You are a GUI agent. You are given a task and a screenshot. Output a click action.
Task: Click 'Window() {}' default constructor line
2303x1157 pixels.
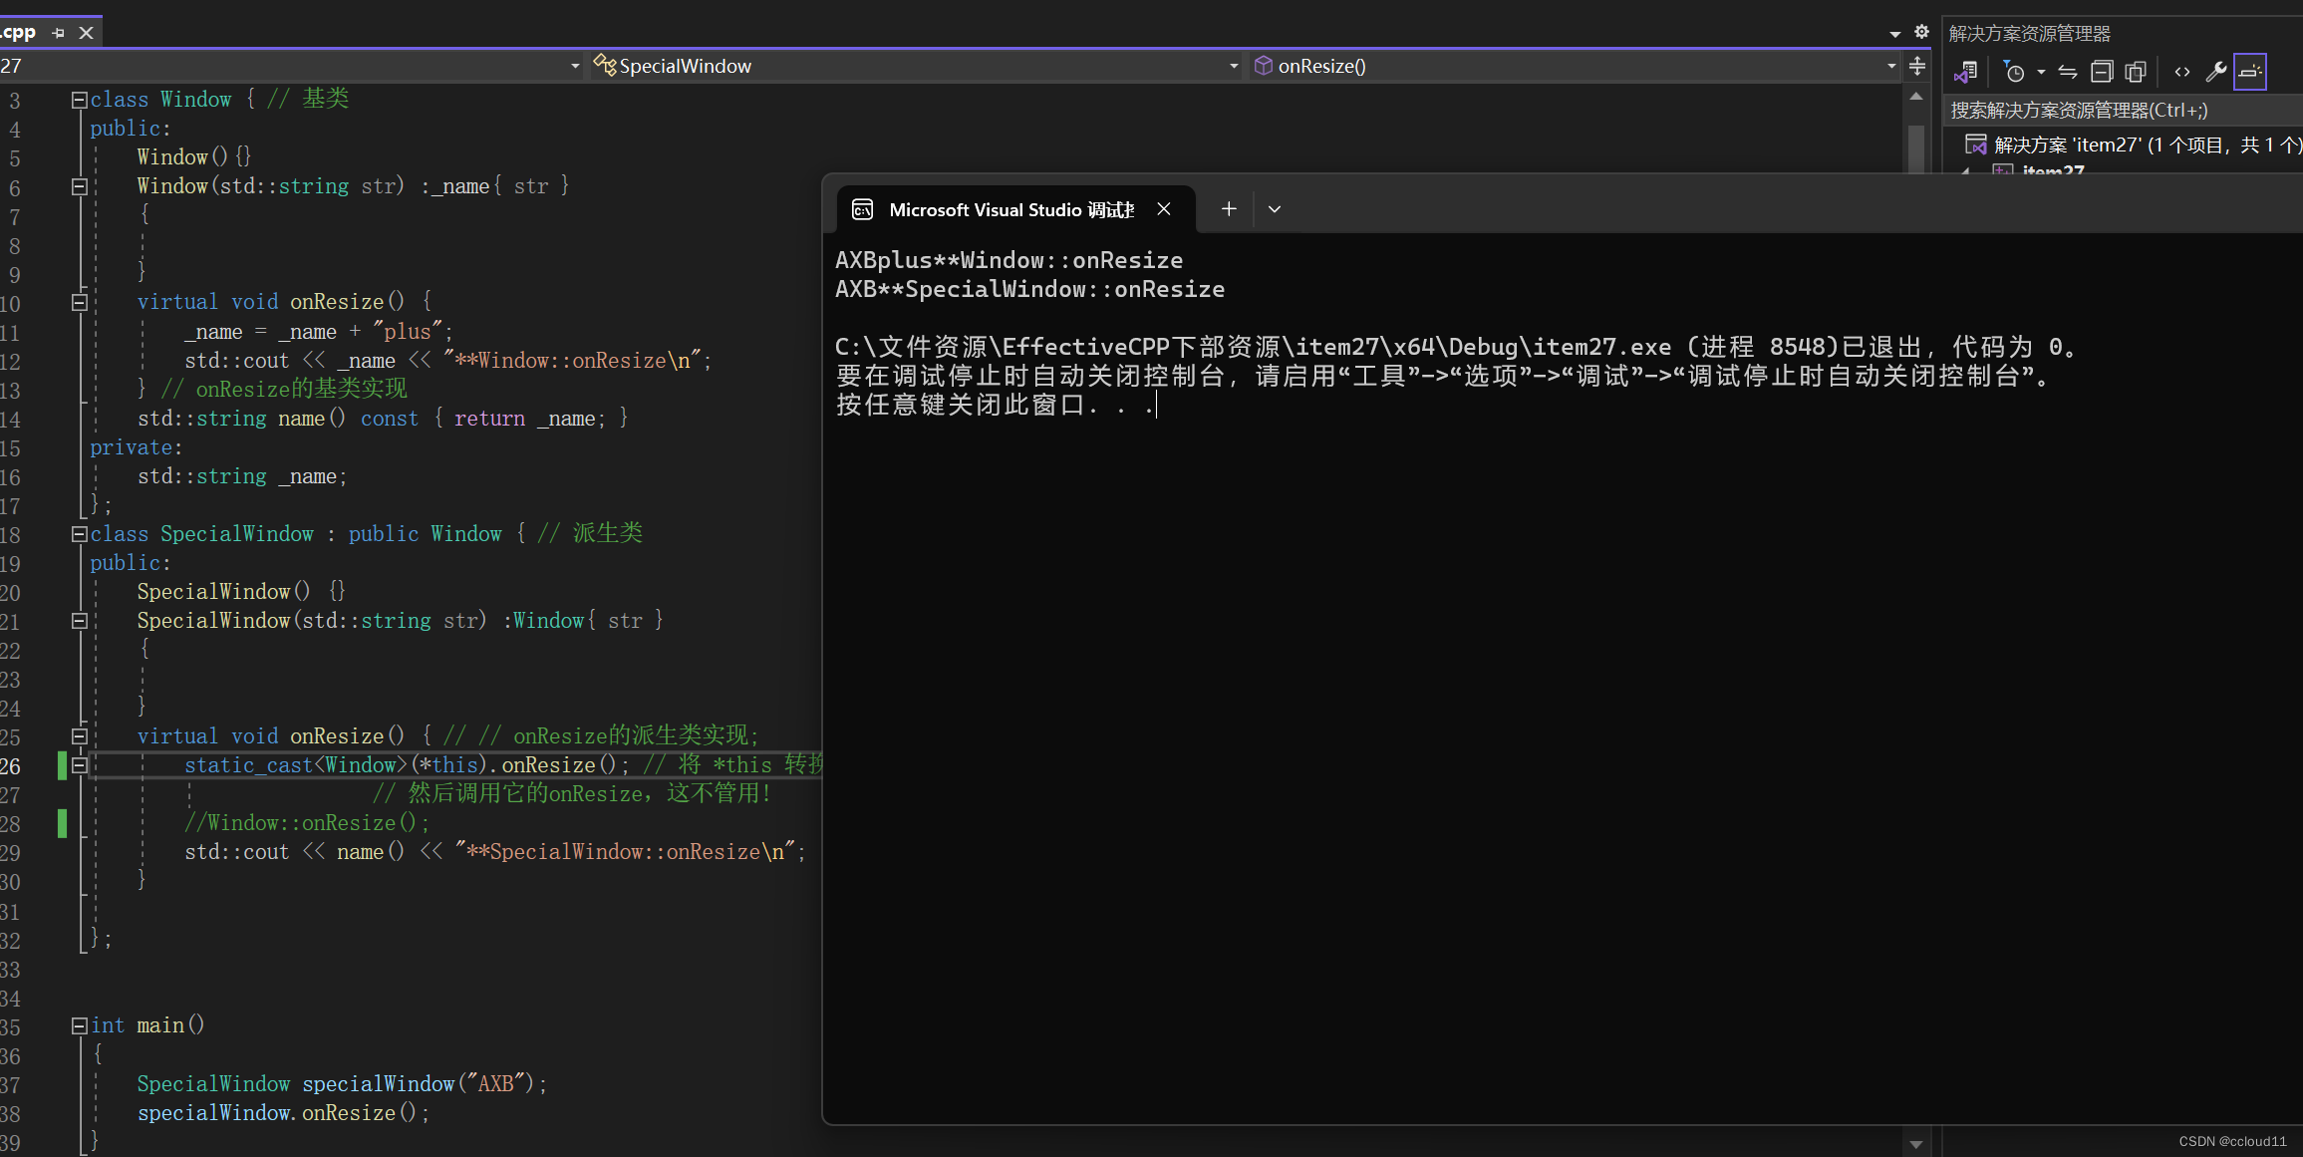pyautogui.click(x=194, y=157)
